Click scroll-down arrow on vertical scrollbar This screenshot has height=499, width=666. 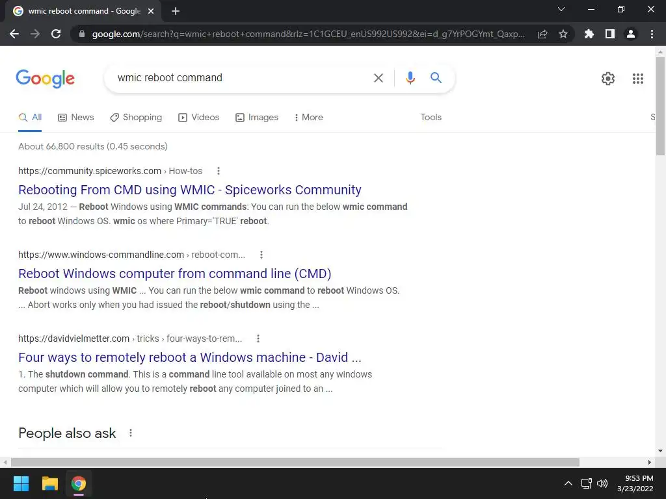[660, 451]
